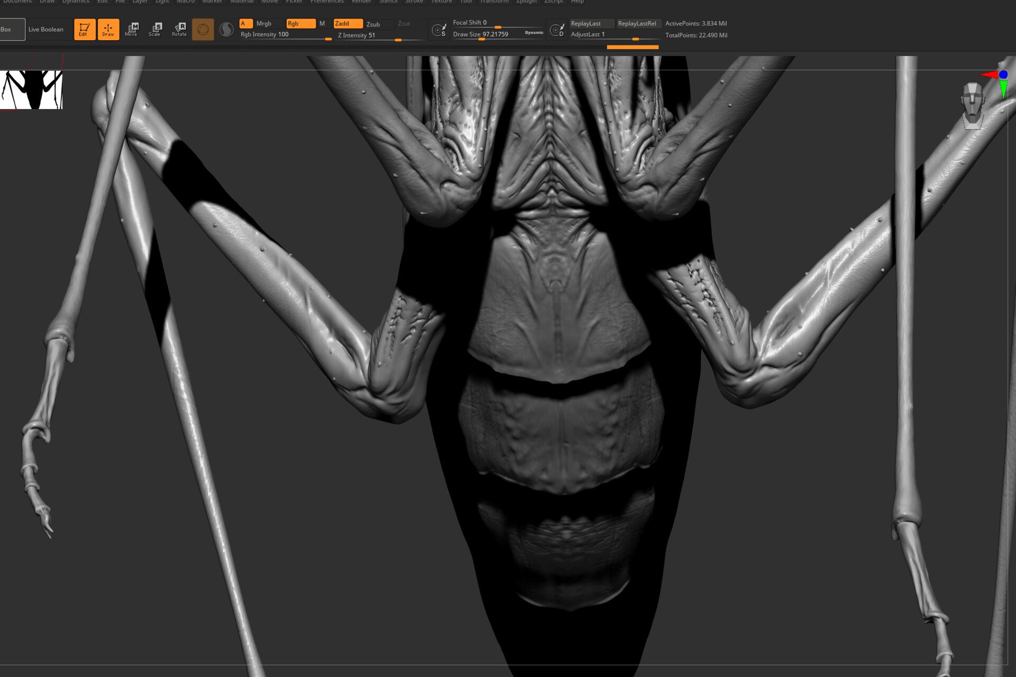Open the Transform menu
This screenshot has width=1016, height=677.
[x=494, y=2]
